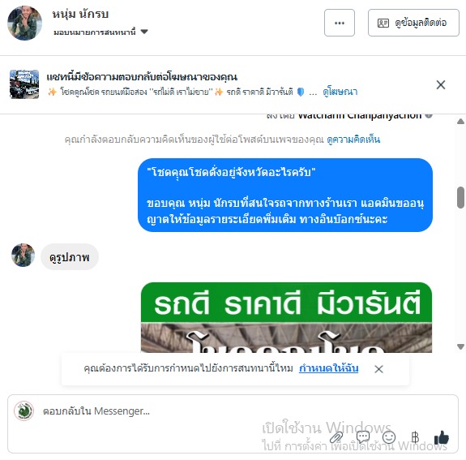Open the ดูโฆษณา link
Viewport: 466px width, 460px height.
pos(340,92)
